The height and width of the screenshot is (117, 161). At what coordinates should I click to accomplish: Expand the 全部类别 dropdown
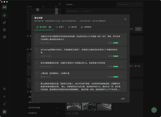70,5
